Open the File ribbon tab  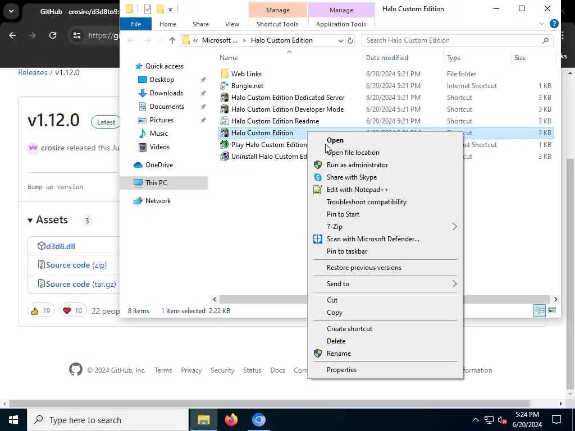click(136, 24)
